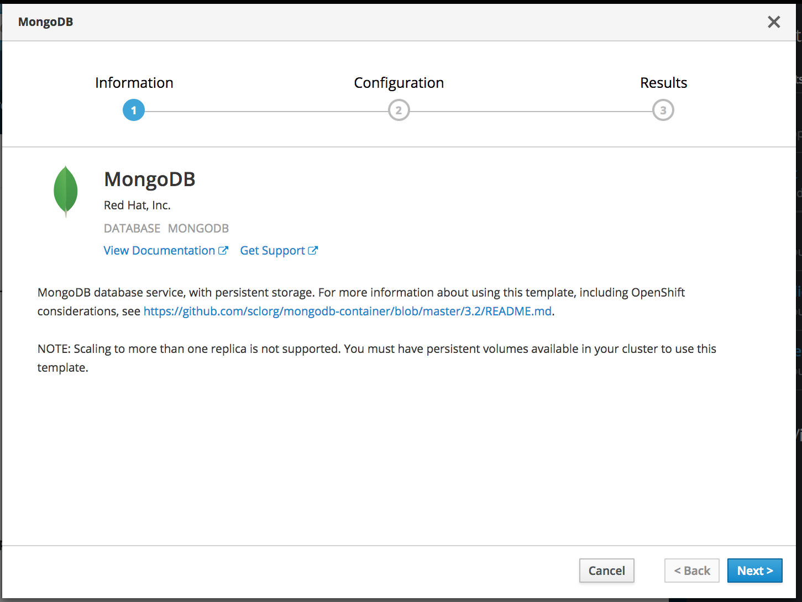
Task: Select step 3 Results circle
Action: [x=663, y=110]
